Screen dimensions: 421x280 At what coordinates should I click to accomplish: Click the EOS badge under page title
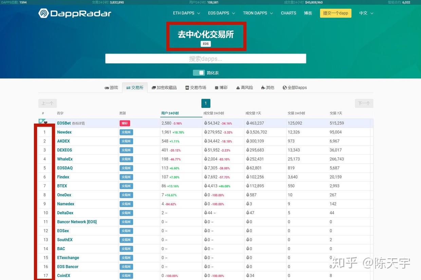tap(206, 44)
